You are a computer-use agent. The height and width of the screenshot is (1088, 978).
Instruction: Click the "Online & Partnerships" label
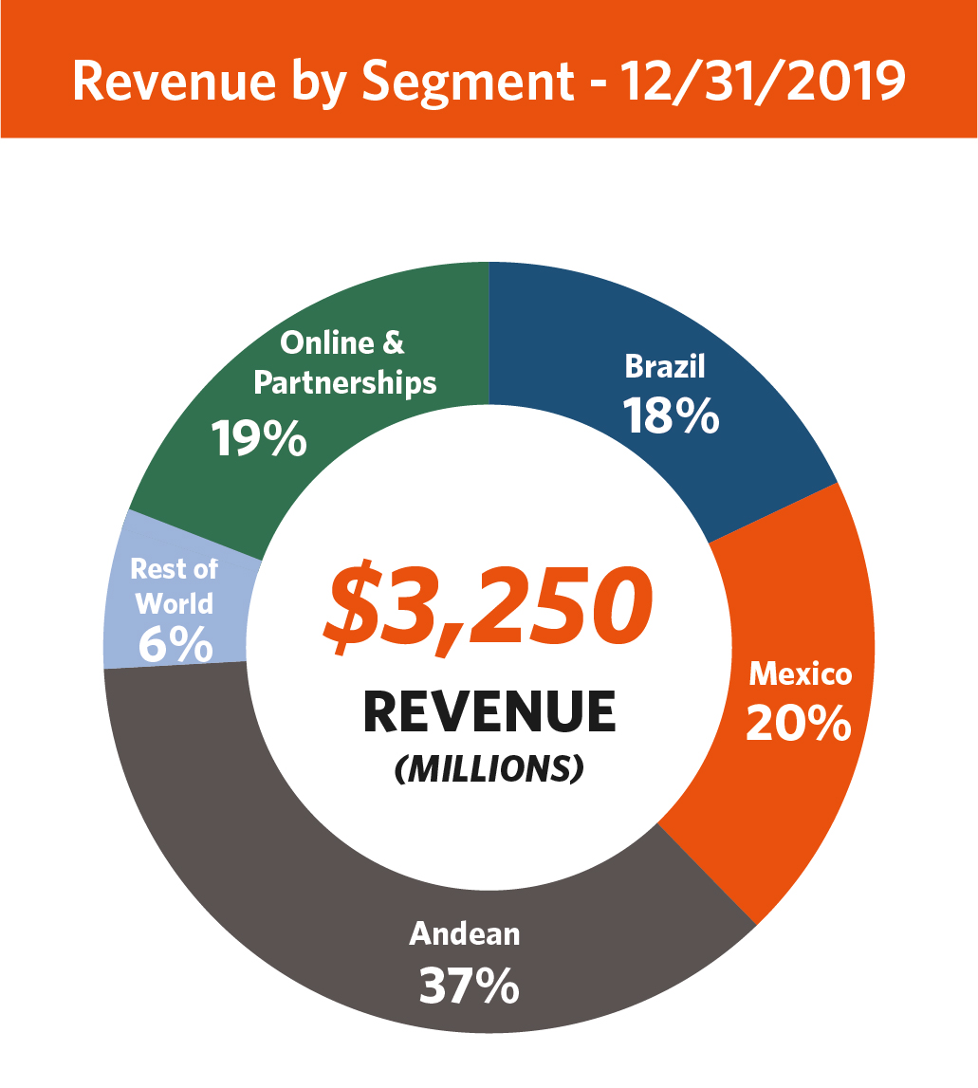(x=344, y=362)
